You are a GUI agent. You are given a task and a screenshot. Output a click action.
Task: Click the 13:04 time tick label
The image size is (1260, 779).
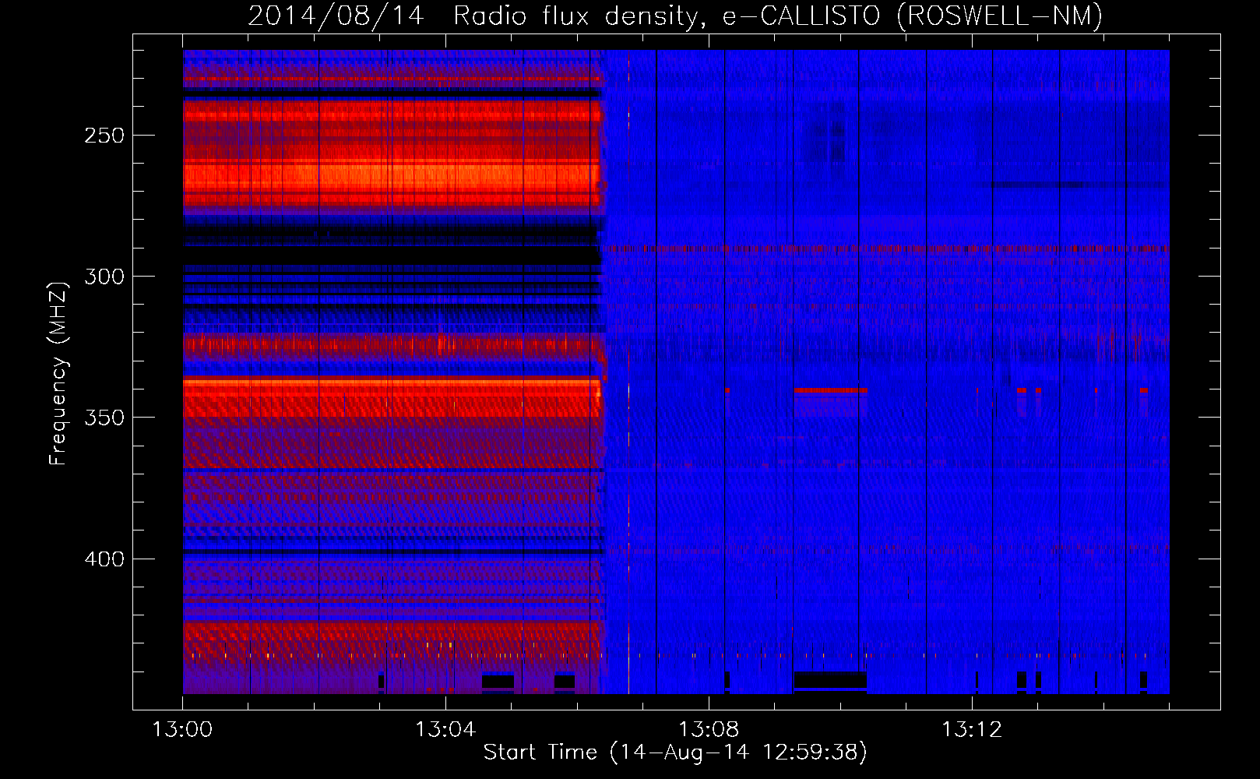coord(445,730)
